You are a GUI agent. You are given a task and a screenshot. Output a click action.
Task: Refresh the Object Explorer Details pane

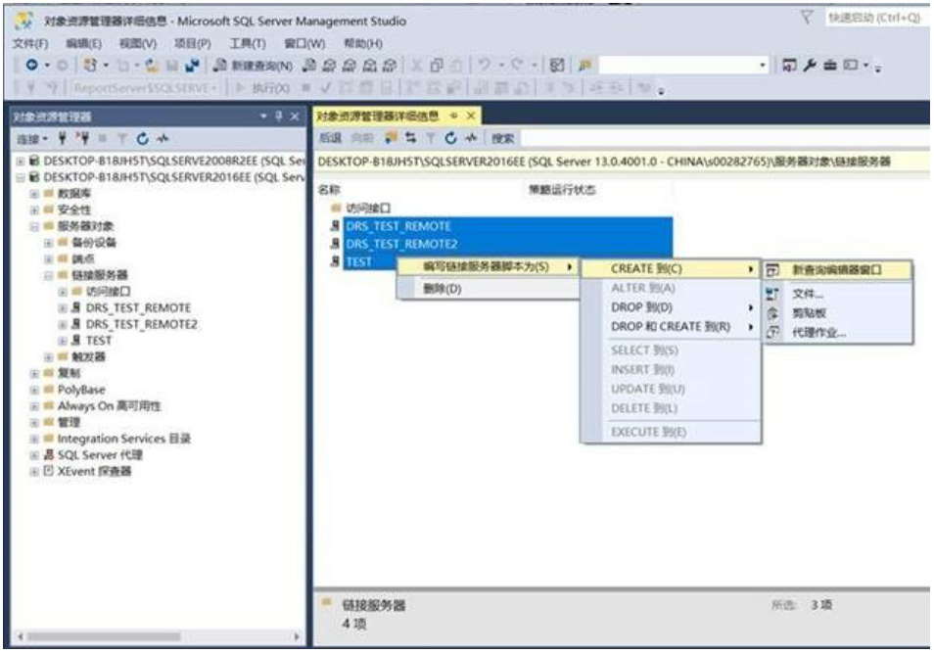451,138
